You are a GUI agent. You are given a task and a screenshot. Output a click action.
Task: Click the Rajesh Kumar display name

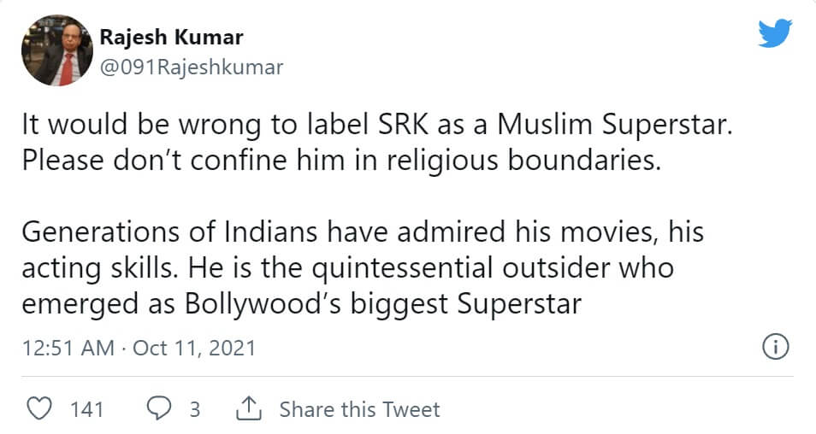172,37
